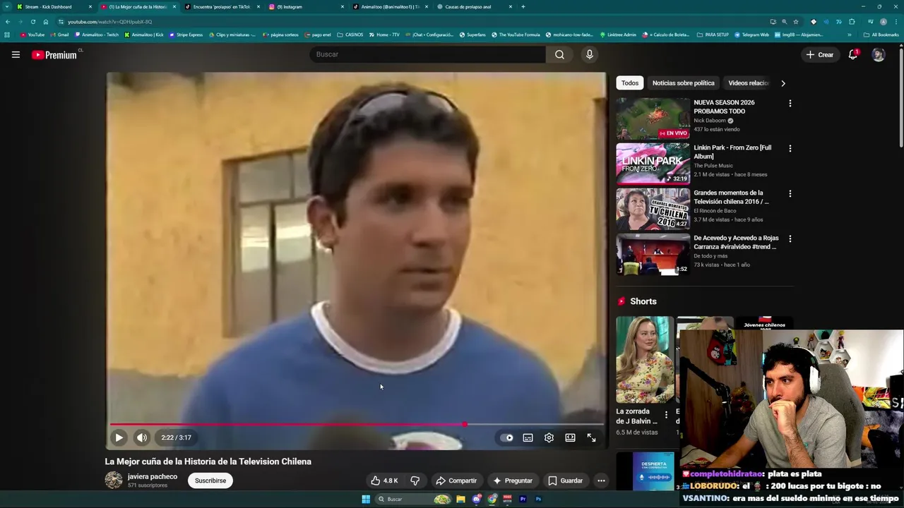The width and height of the screenshot is (904, 508).
Task: Switch to Encuentra 'prolapso' en TikTok tab
Action: 221,6
